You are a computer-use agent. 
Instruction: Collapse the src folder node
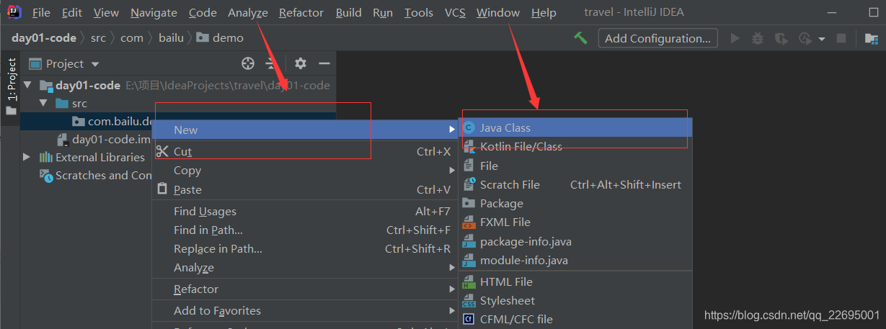(43, 103)
